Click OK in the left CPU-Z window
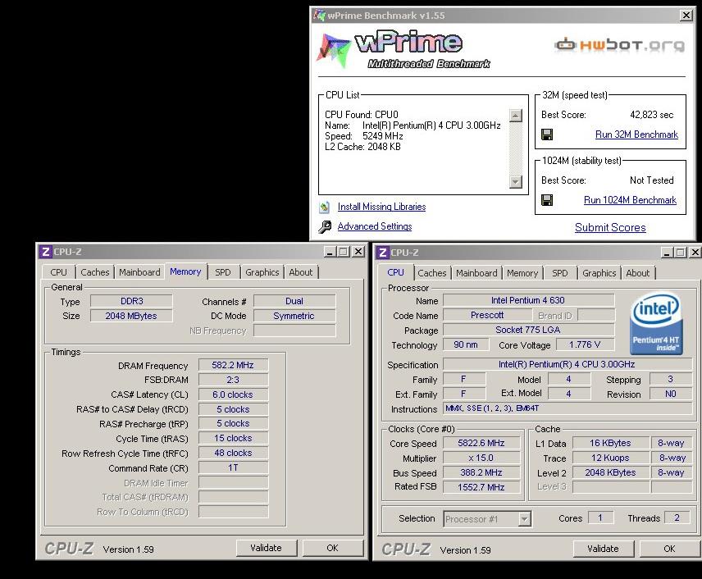This screenshot has width=702, height=579. point(332,548)
